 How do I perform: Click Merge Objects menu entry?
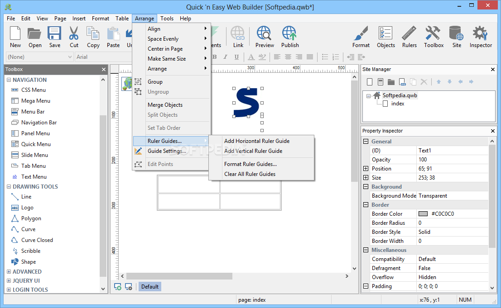click(x=171, y=104)
